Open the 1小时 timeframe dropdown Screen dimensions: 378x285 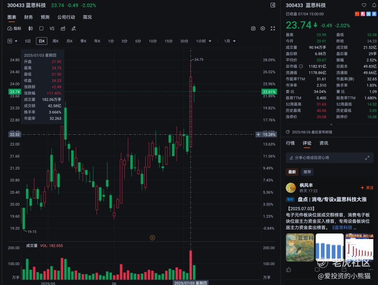204,41
